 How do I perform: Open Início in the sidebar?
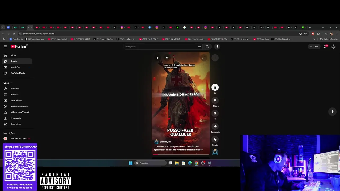tap(17, 55)
